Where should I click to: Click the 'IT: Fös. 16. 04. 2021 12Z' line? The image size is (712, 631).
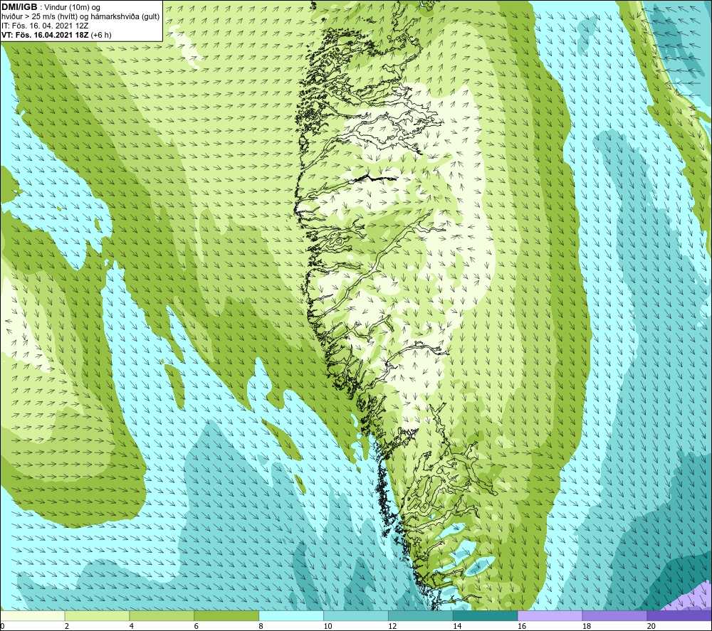pos(44,26)
